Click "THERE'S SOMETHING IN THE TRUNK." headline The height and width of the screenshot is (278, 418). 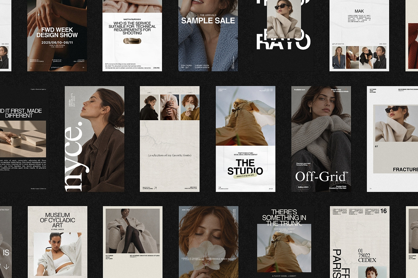coord(284,218)
